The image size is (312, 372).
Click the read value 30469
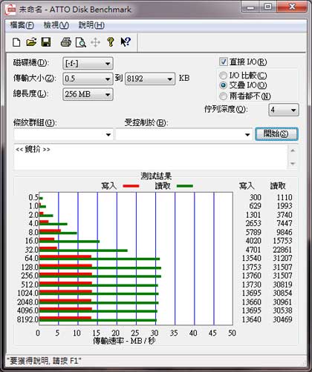[282, 319]
